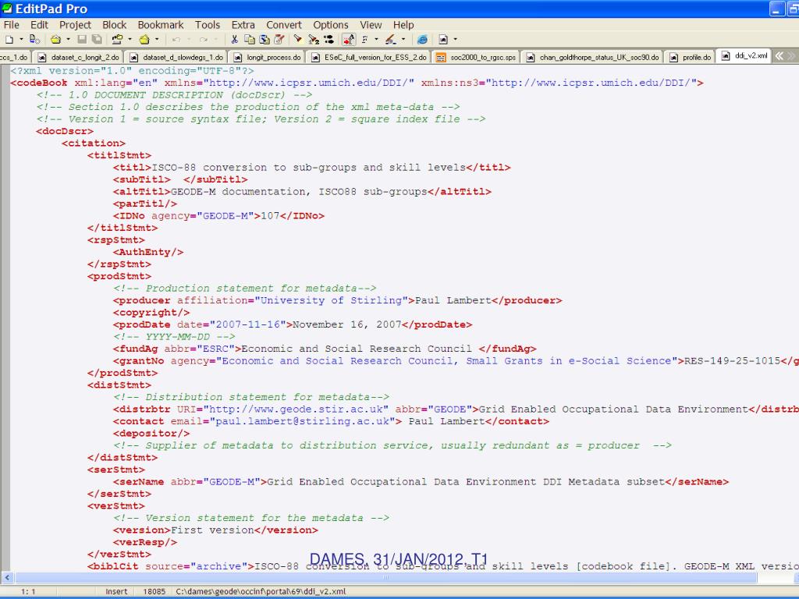Viewport: 799px width, 599px height.
Task: Click the clear clipboard icon
Action: pos(279,39)
